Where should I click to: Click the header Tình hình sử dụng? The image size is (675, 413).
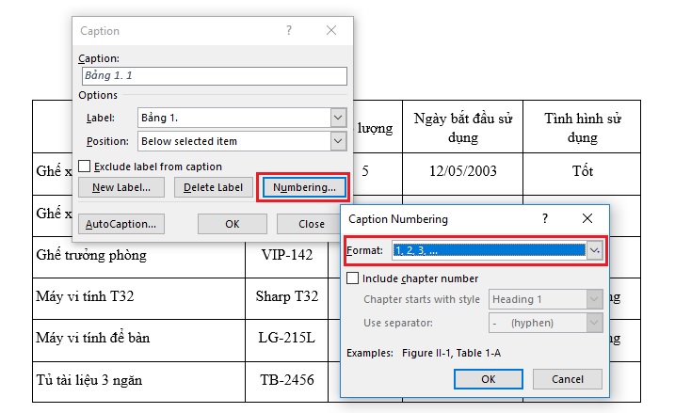point(583,127)
